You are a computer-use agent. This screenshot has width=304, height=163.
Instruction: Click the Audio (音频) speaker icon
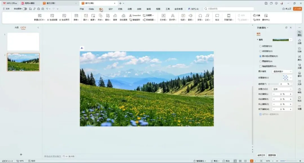click(191, 16)
